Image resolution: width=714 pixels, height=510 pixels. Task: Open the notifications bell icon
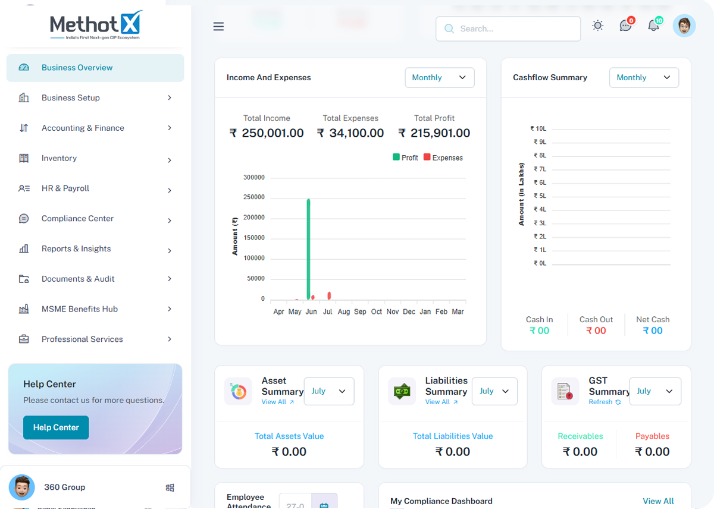[654, 25]
